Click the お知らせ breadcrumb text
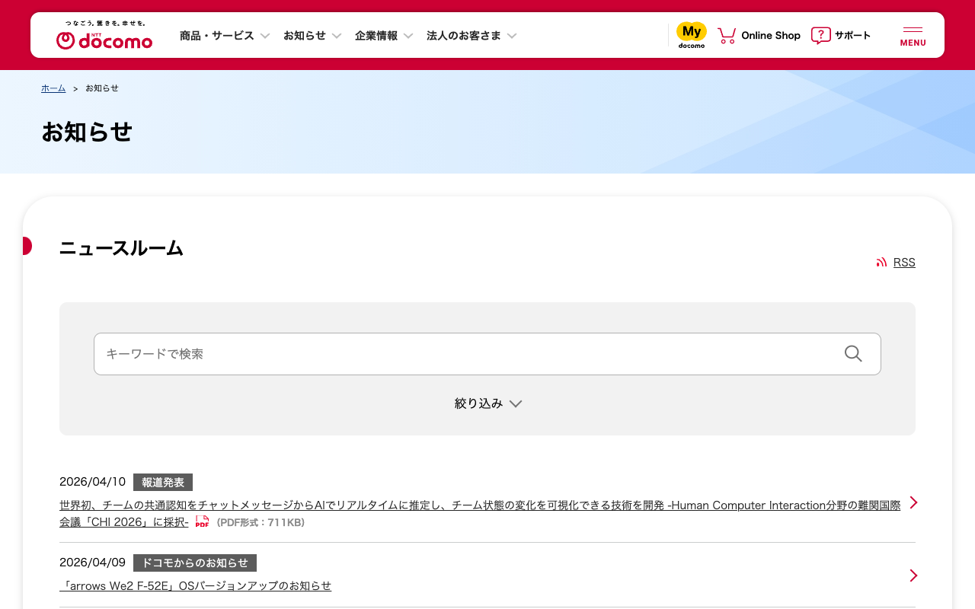This screenshot has height=609, width=975. [x=102, y=88]
